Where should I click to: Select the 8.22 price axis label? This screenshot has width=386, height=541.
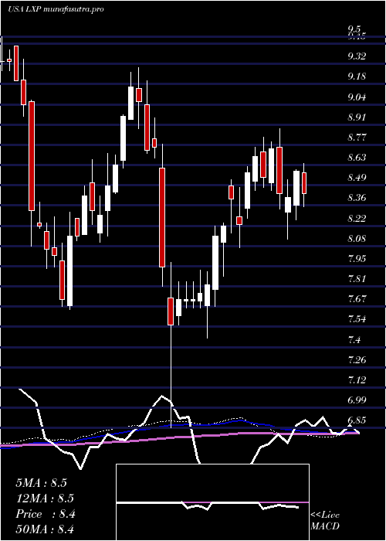pos(357,218)
